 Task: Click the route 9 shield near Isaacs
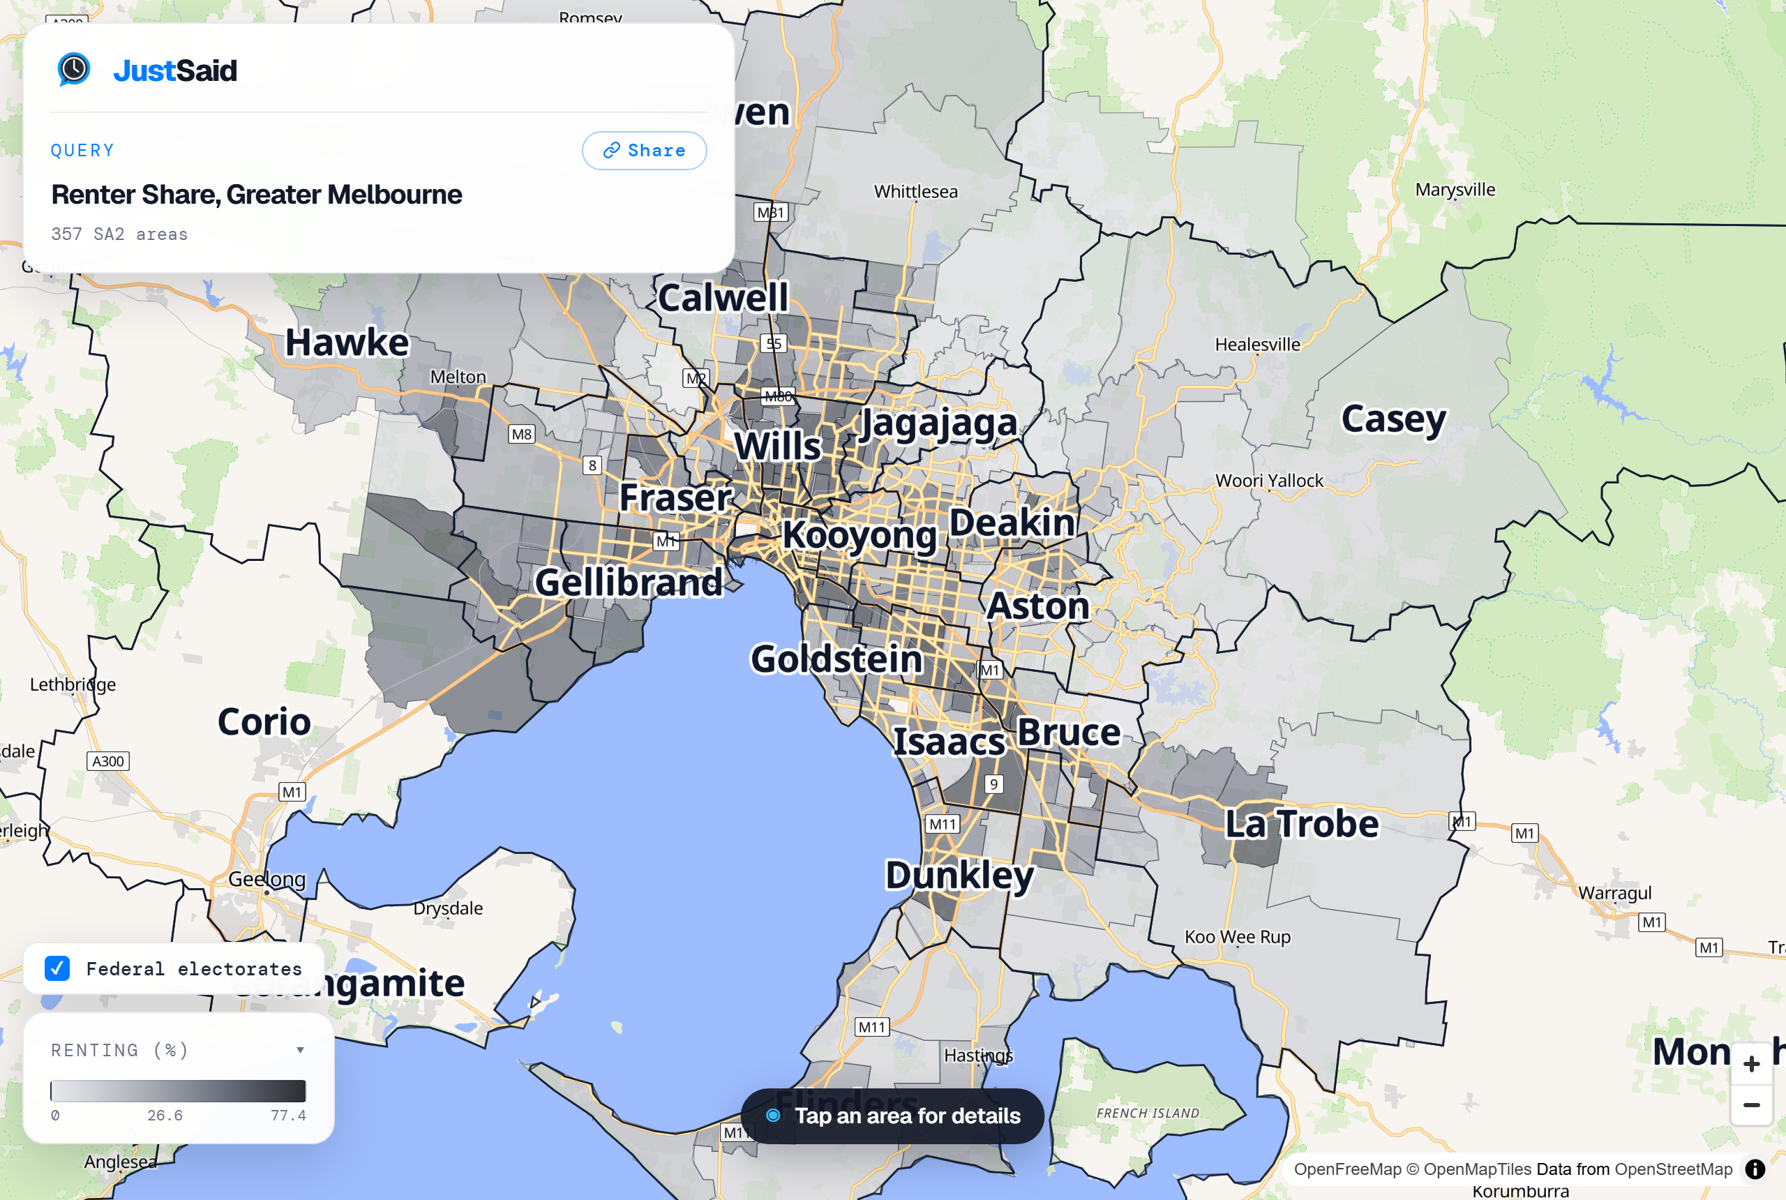click(993, 783)
